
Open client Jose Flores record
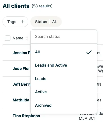(22, 69)
